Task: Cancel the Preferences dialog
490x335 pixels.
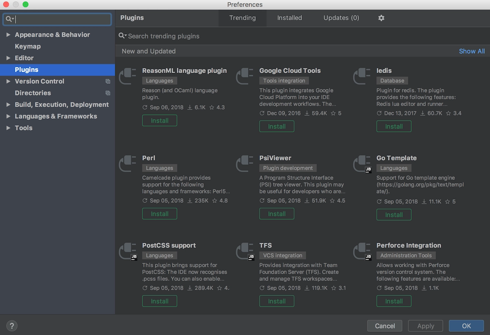Action: [385, 326]
